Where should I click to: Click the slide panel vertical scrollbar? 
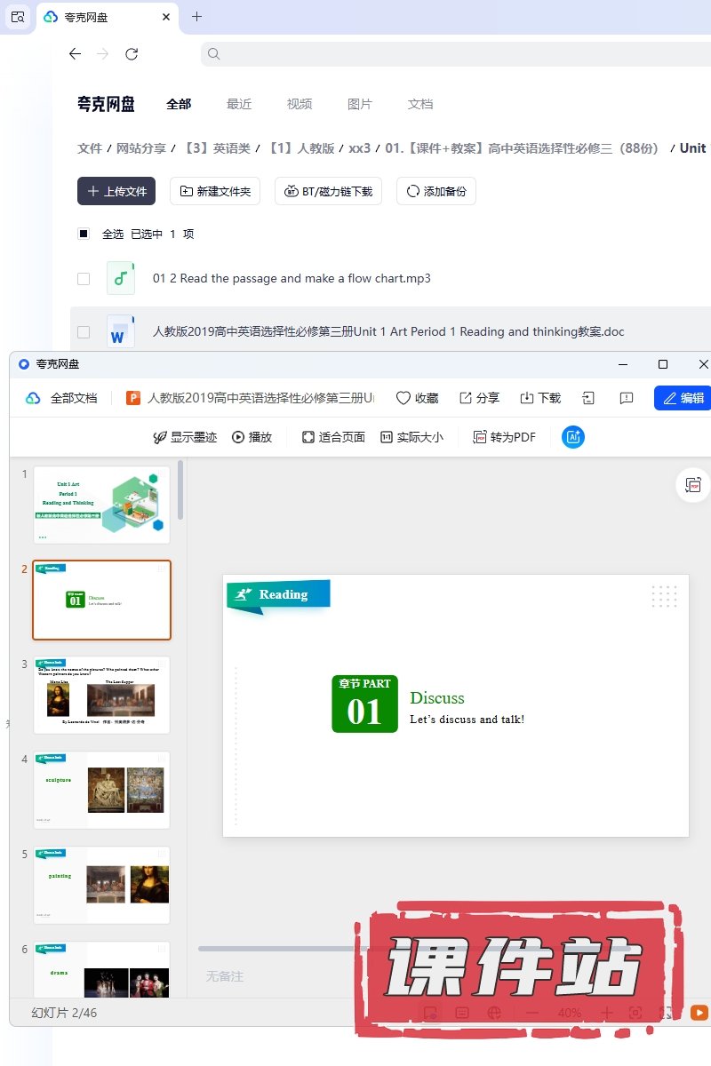pos(180,489)
